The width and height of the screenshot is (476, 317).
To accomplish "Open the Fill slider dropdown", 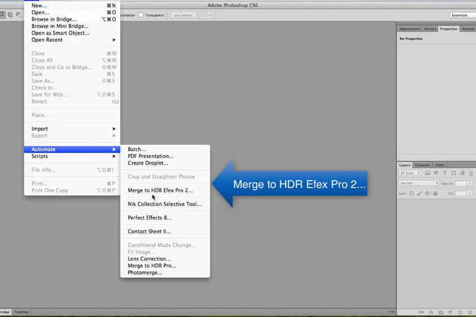I will [470, 193].
